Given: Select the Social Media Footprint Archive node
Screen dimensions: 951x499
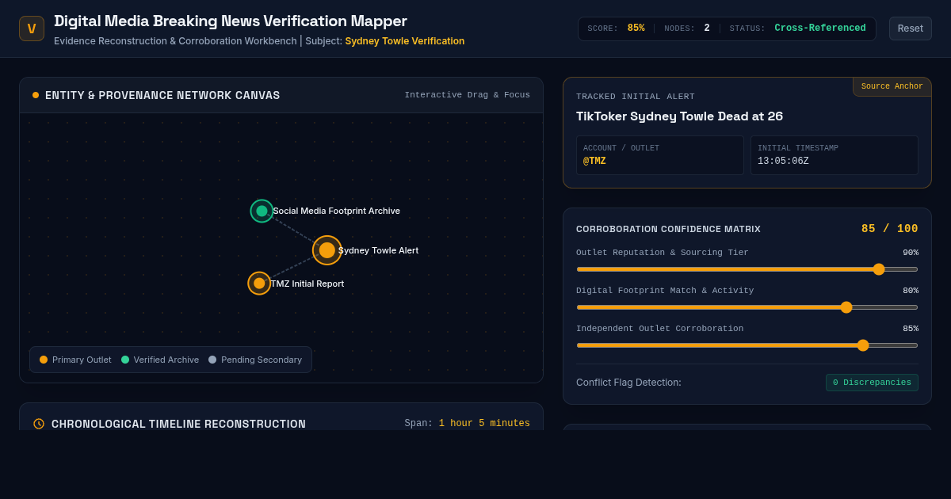Looking at the screenshot, I should click(262, 211).
